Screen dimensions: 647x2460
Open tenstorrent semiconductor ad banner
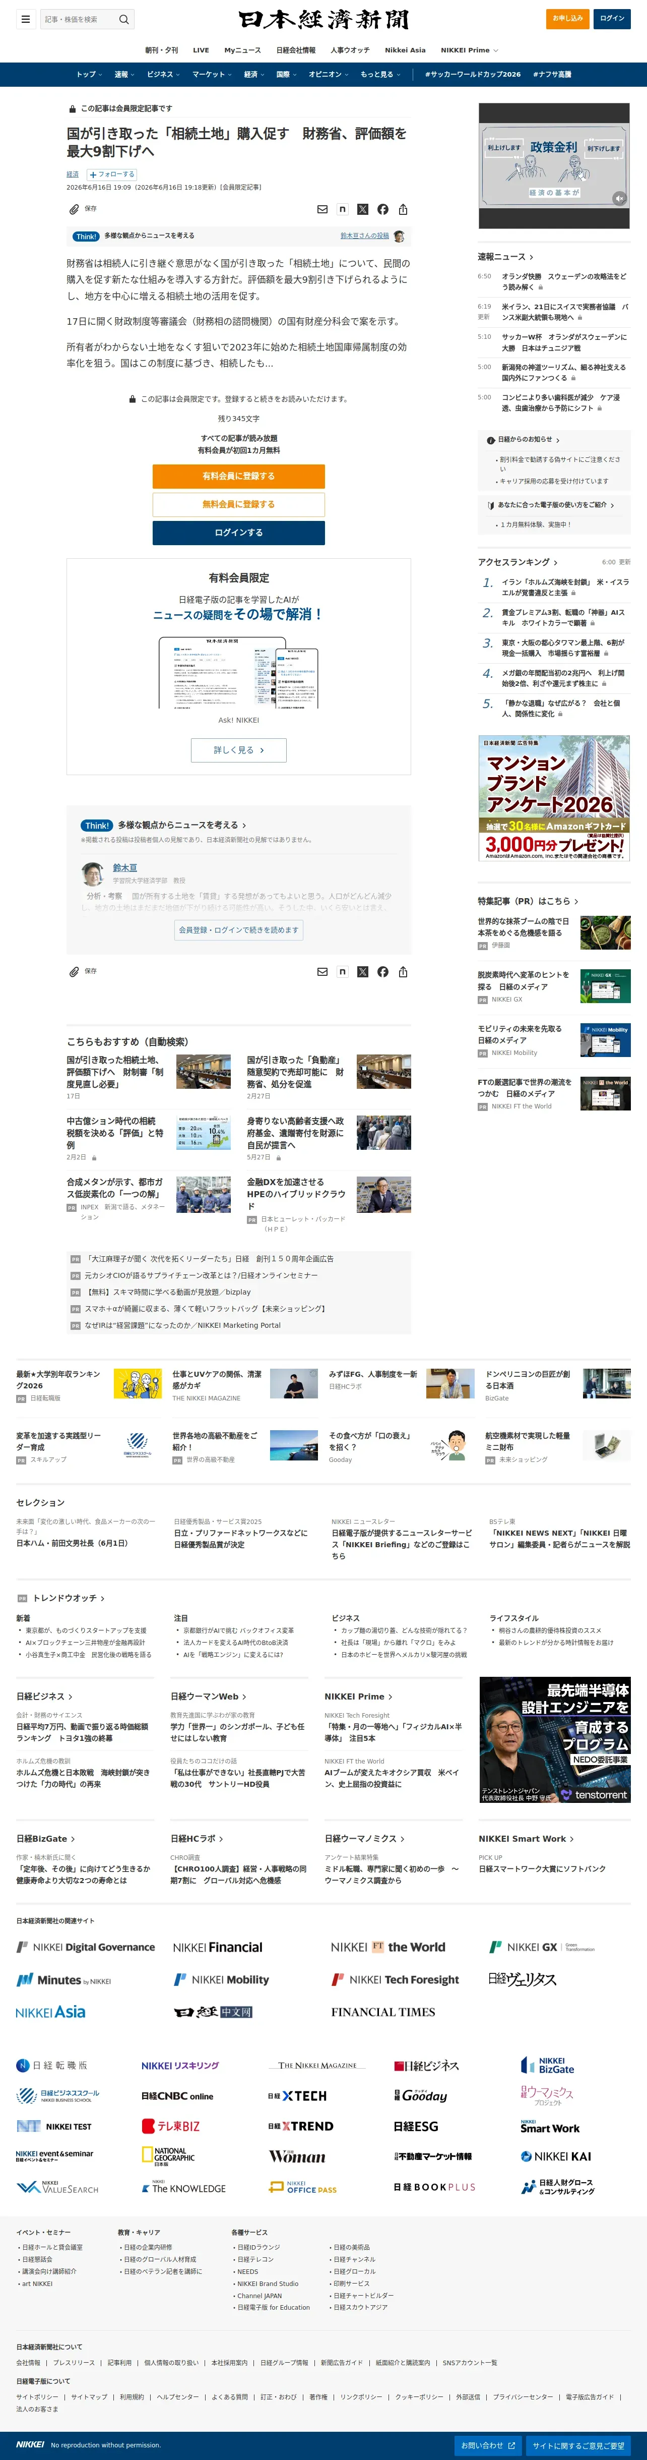click(553, 1740)
